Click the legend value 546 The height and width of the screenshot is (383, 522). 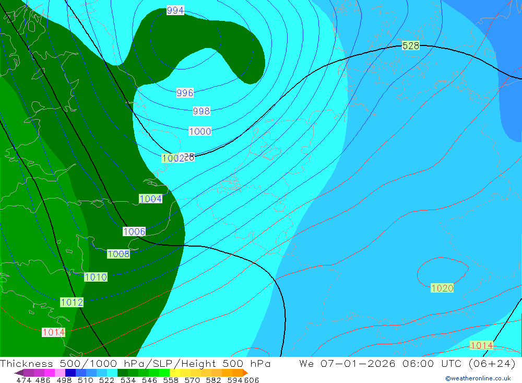click(x=149, y=380)
